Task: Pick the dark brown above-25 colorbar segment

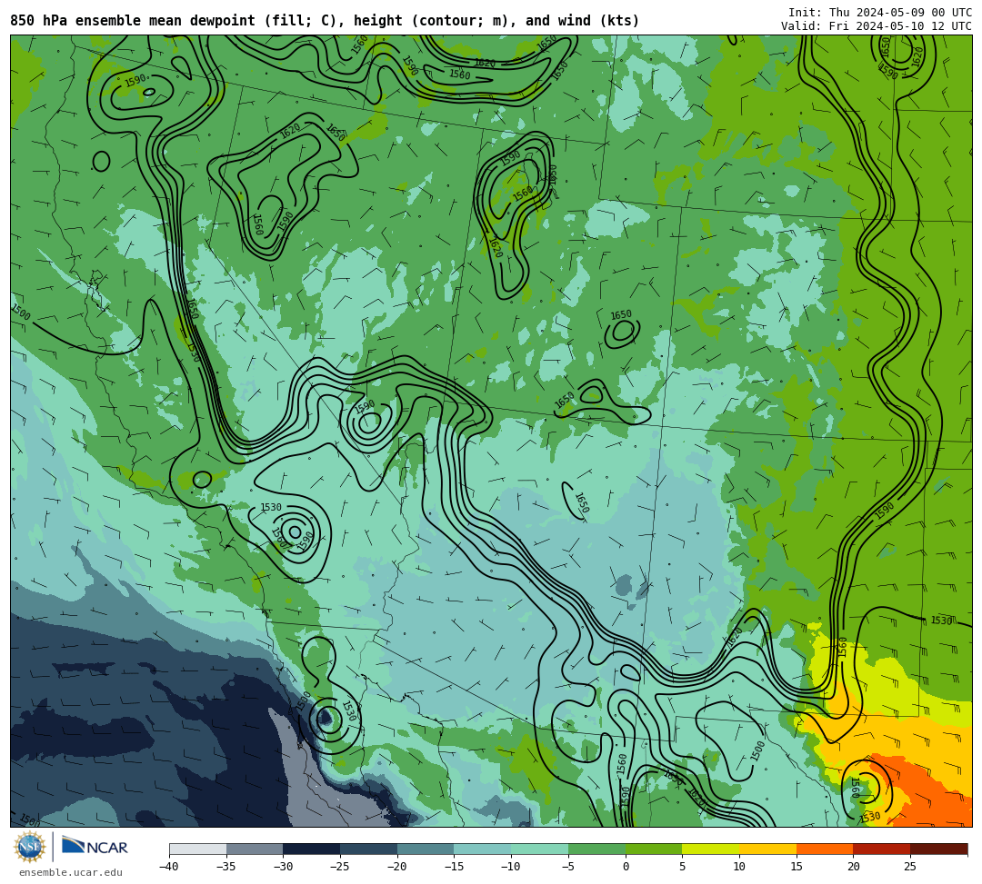Action: (x=938, y=849)
